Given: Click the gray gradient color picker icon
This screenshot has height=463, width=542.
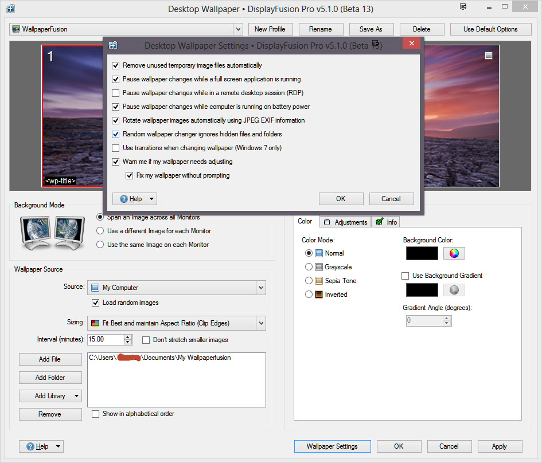Looking at the screenshot, I should pyautogui.click(x=454, y=289).
